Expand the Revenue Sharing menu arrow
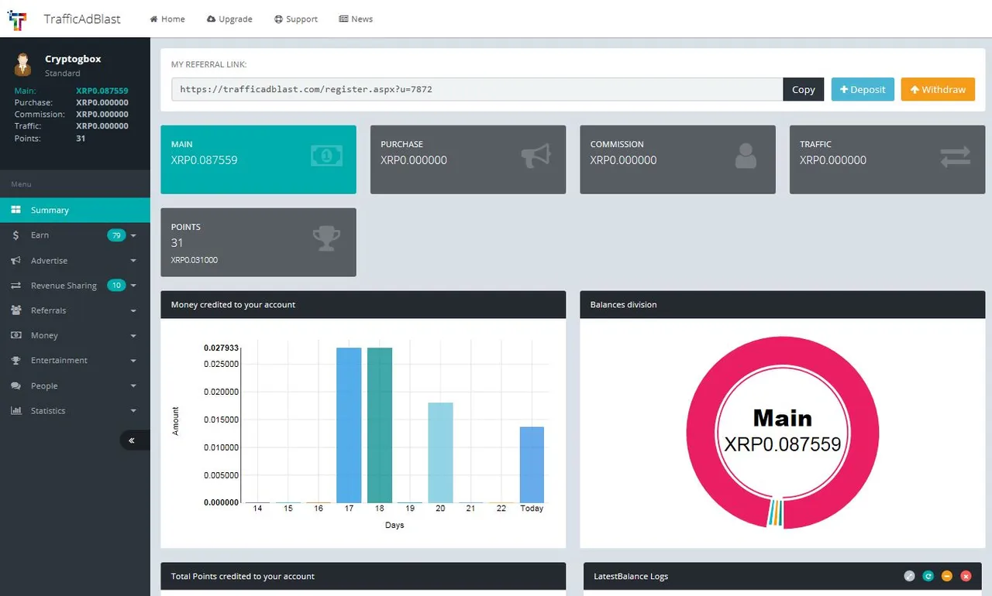Screen dimensions: 992x596 (133, 286)
